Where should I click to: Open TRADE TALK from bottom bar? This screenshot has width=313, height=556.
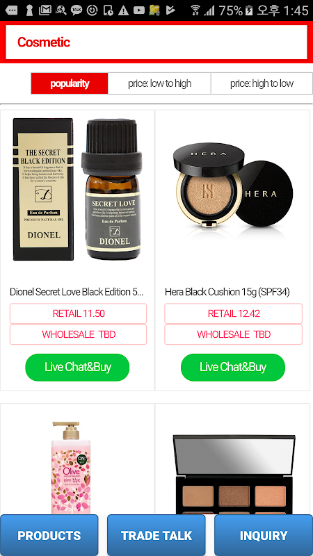(156, 535)
